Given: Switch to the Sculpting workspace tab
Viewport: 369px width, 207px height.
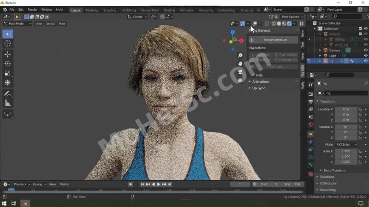Looking at the screenshot, I should (110, 10).
